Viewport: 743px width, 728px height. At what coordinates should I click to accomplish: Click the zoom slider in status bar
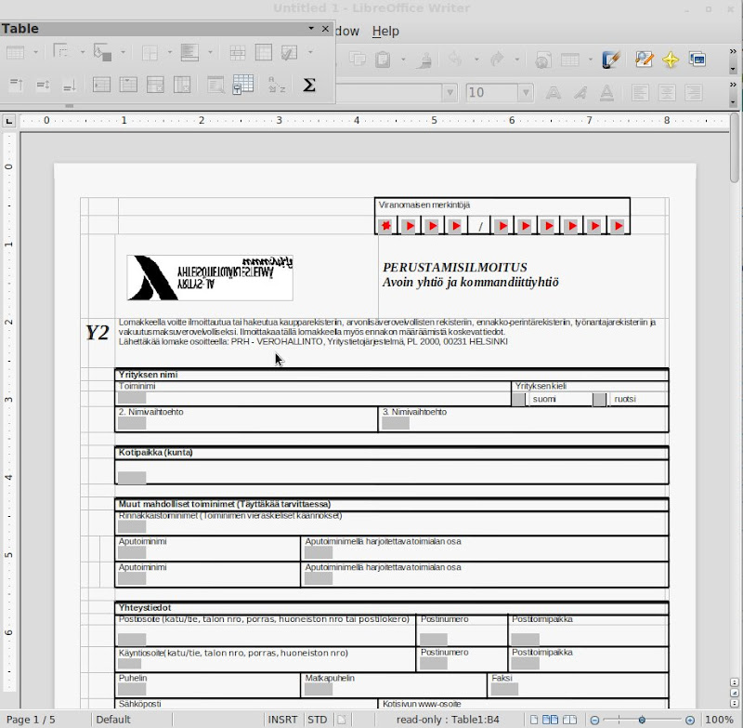pyautogui.click(x=642, y=720)
